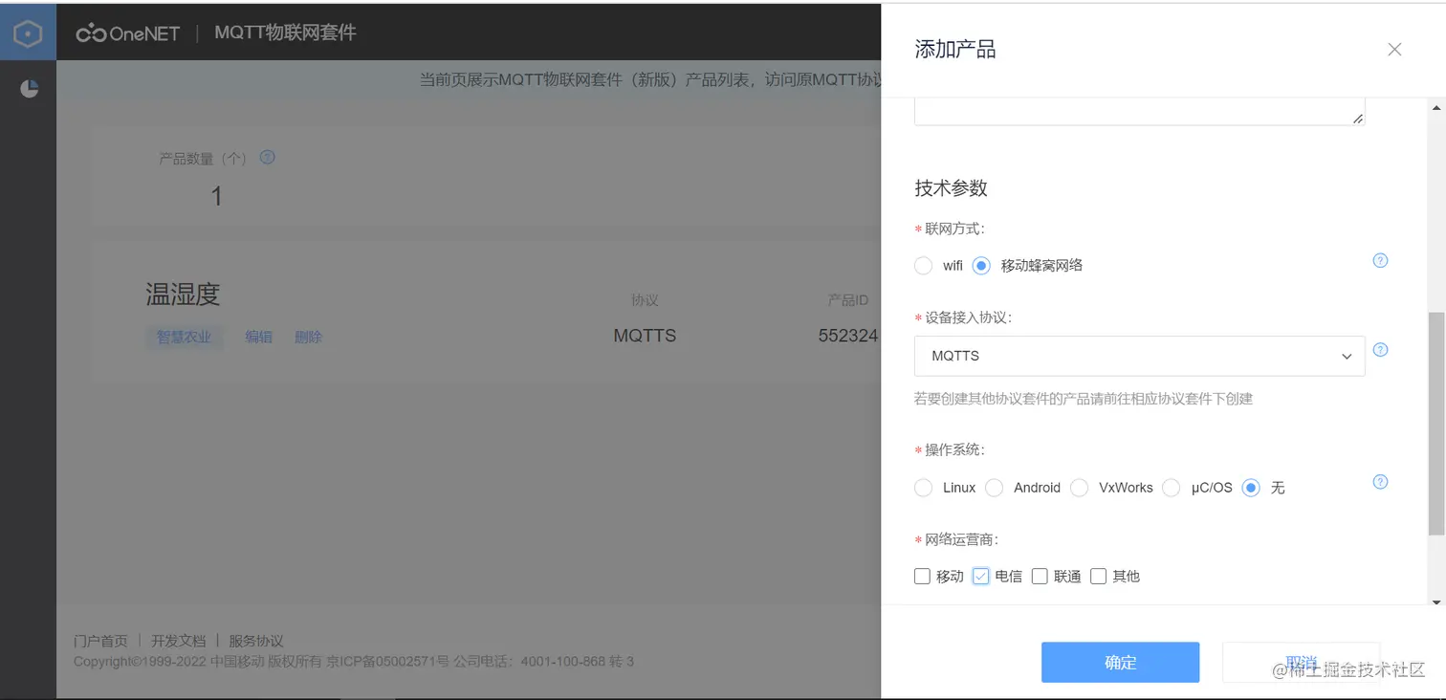Click the hexagon logo icon in the sidebar

click(x=28, y=33)
